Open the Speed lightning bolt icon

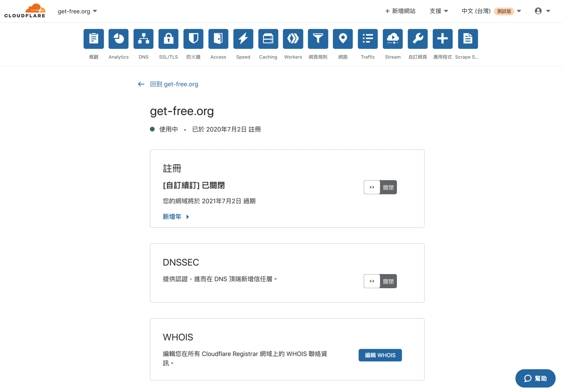(243, 39)
